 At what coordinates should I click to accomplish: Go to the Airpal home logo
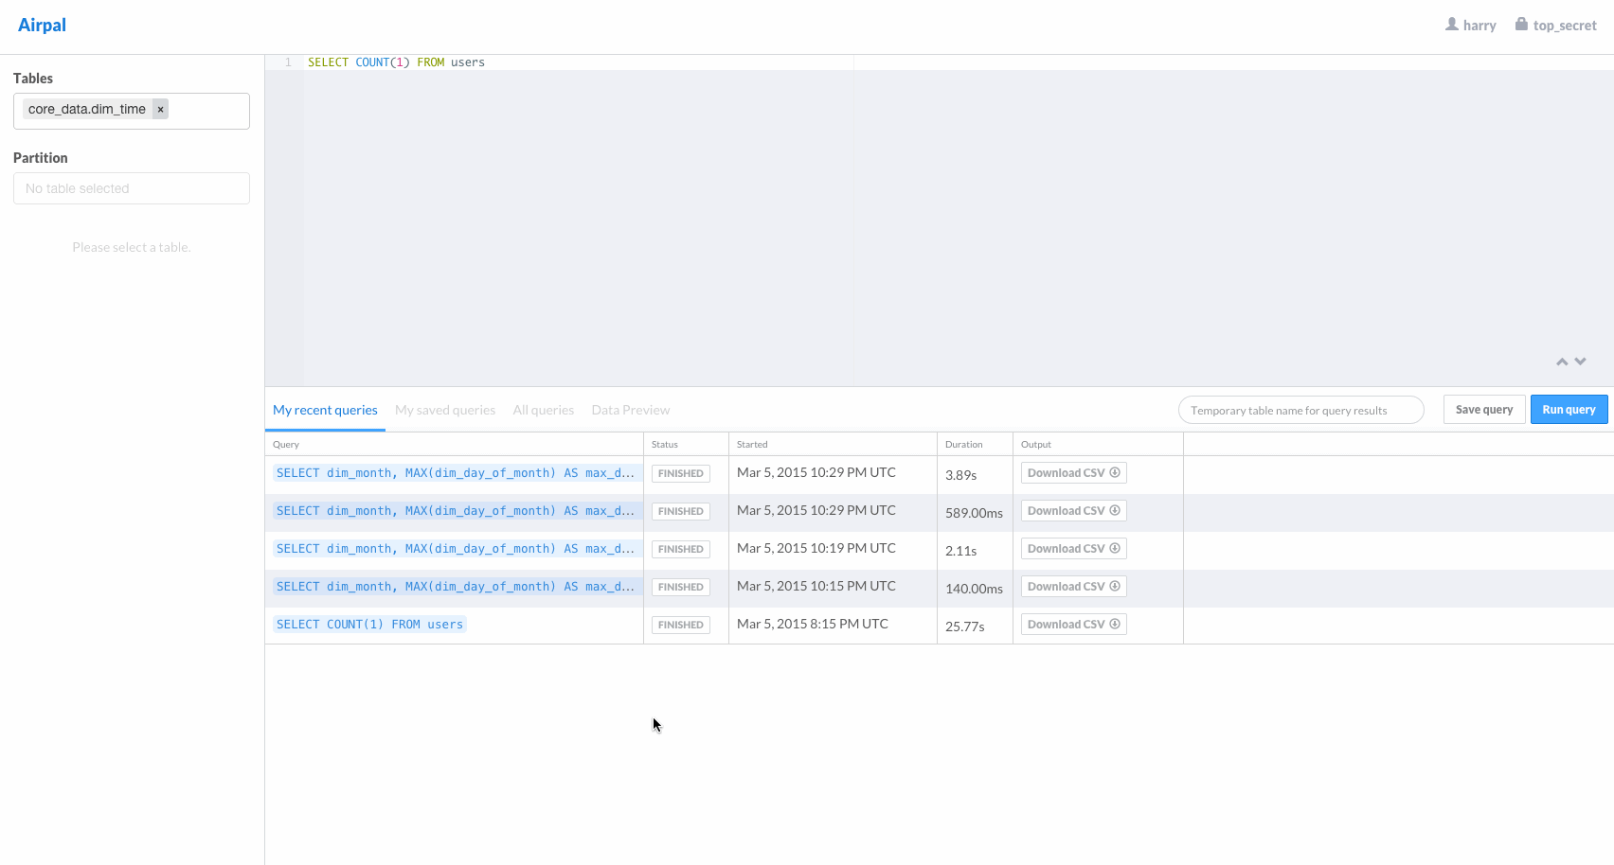[x=42, y=26]
